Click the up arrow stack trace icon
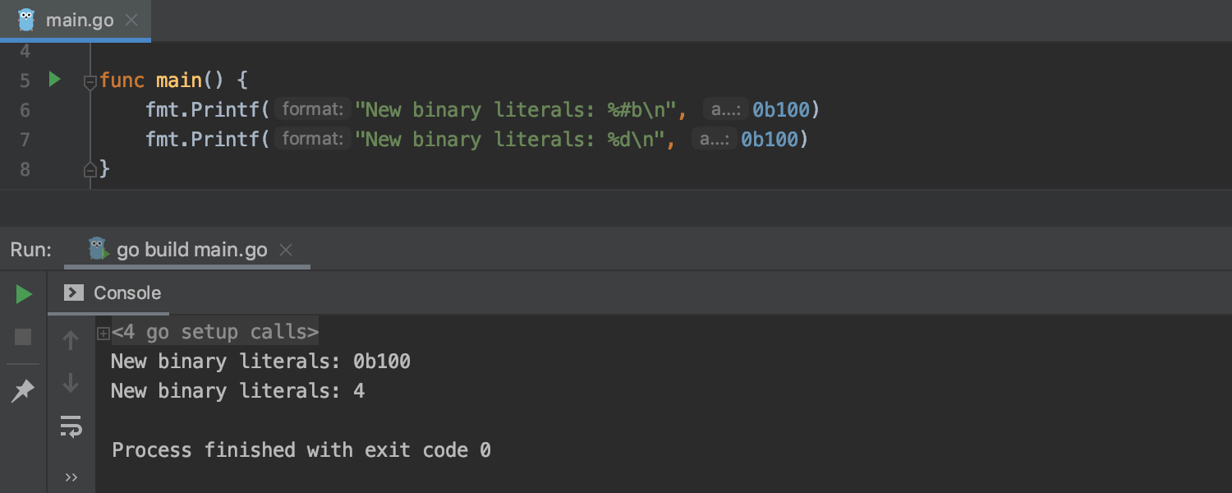This screenshot has width=1232, height=493. tap(71, 339)
